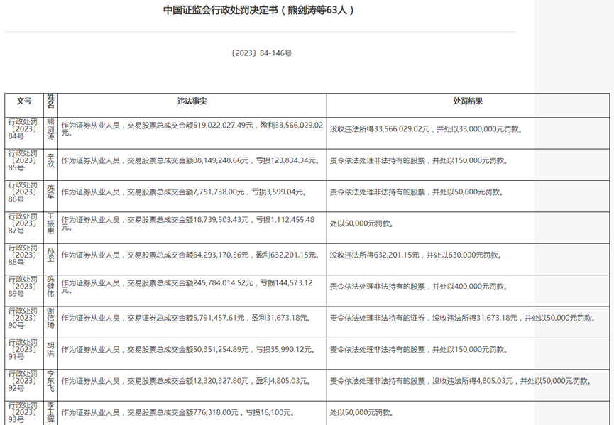Screen dimensions: 614x425
Task: Click document number 〔2023〕84-146号
Action: coord(261,53)
